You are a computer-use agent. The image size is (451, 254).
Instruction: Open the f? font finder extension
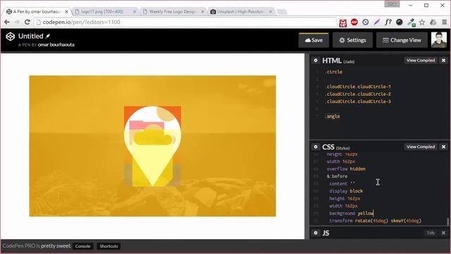[388, 22]
